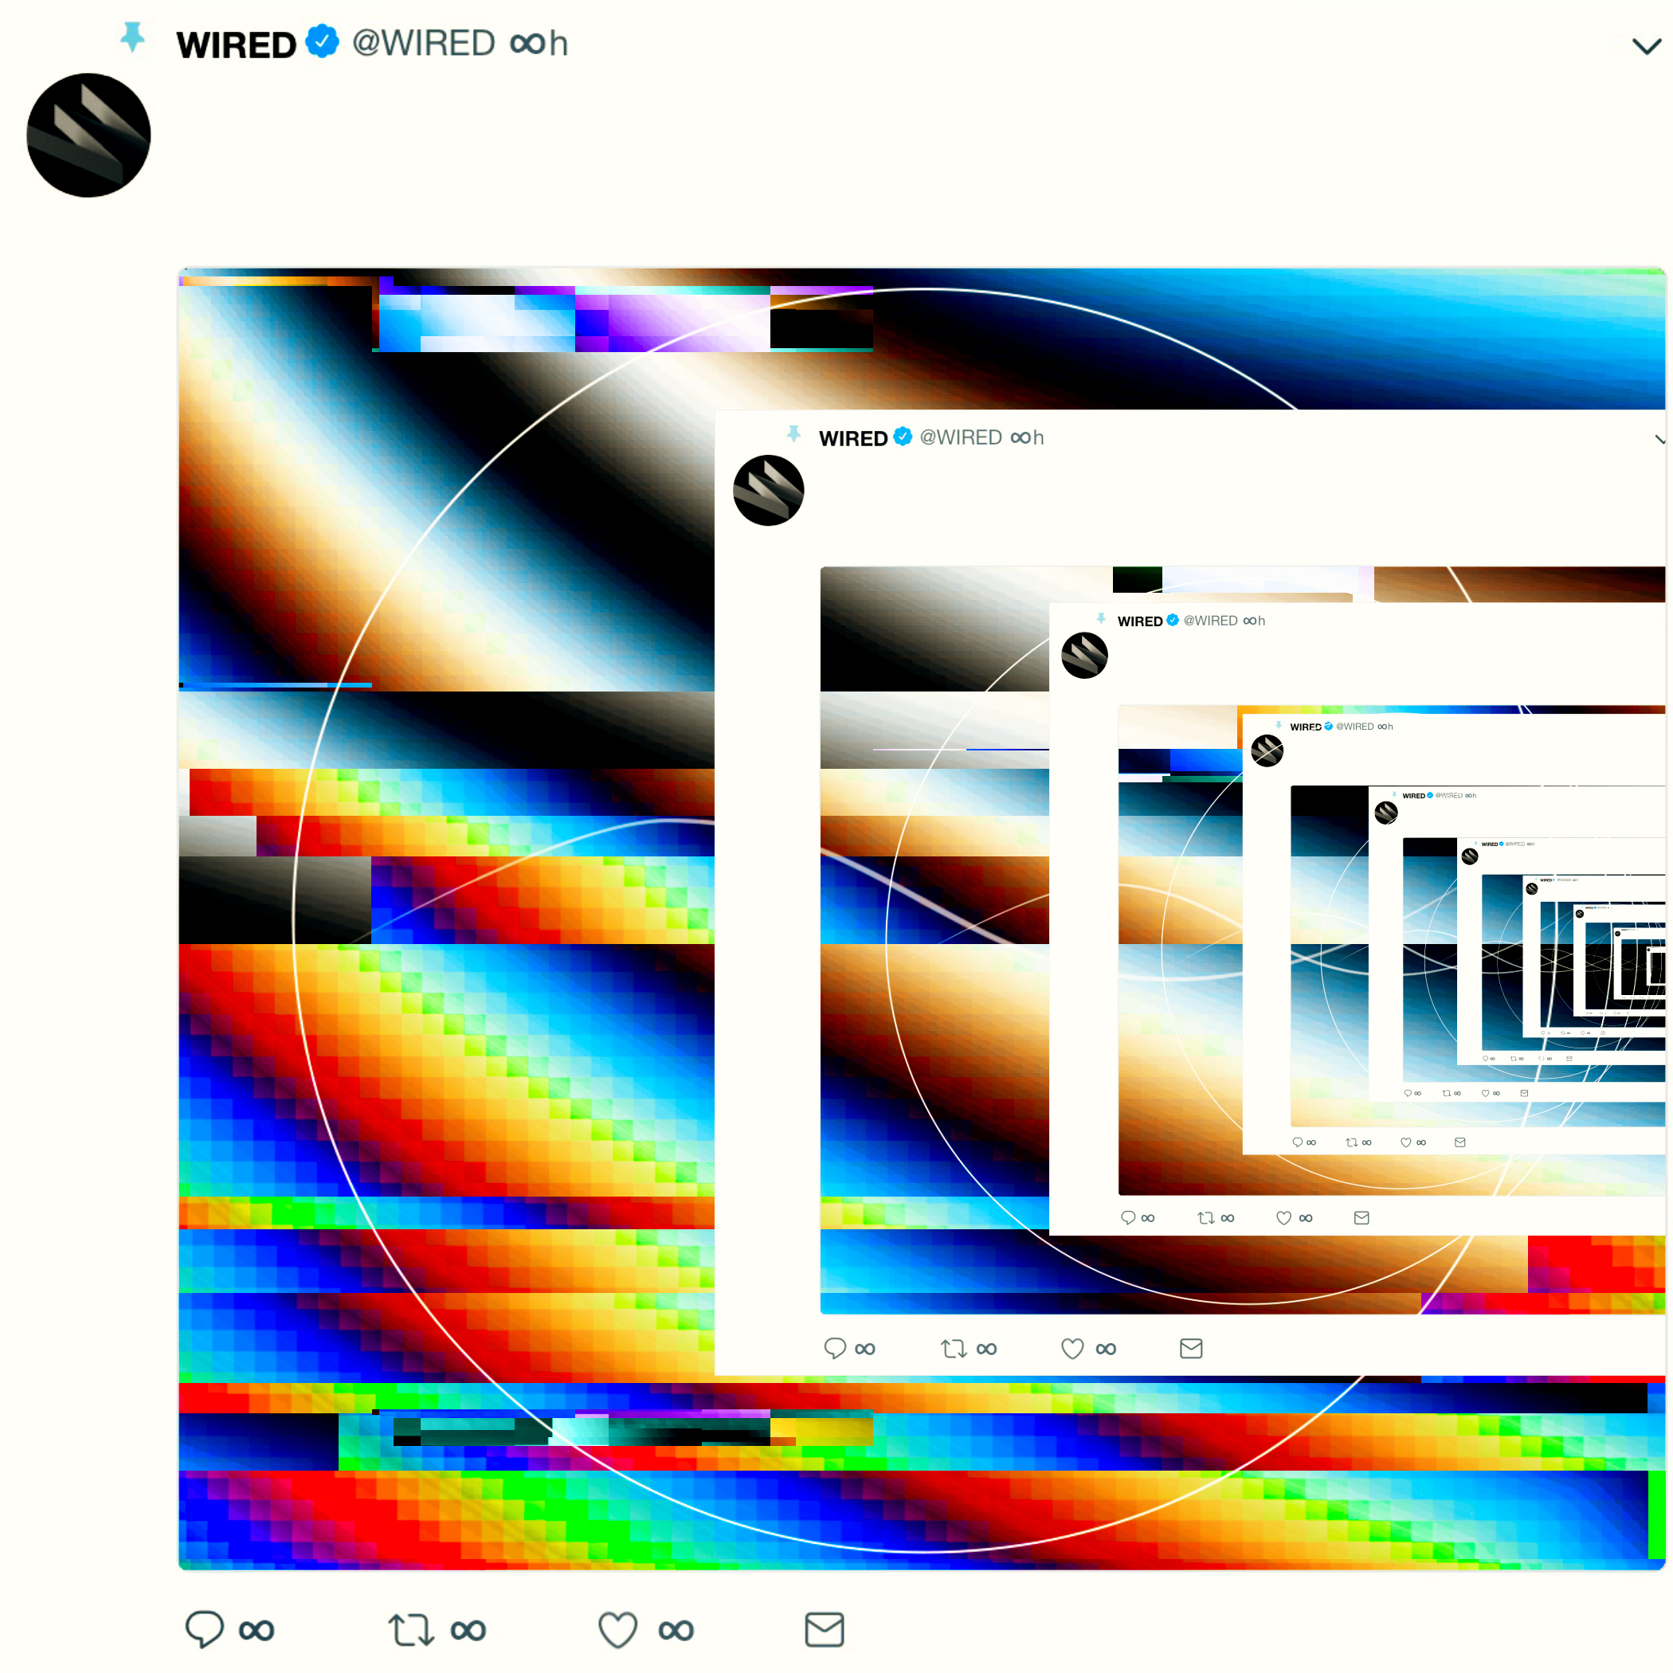Click the second-level nested tweet's reply icon
This screenshot has height=1673, width=1673.
[x=835, y=1348]
